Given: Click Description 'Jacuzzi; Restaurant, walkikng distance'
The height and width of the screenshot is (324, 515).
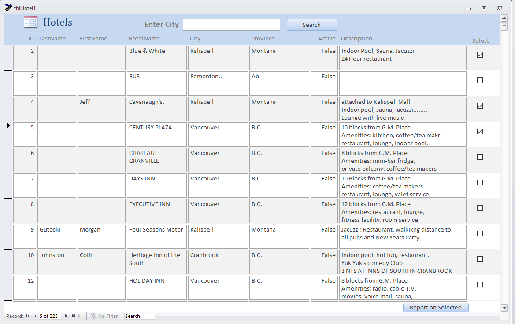Looking at the screenshot, I should [x=403, y=237].
